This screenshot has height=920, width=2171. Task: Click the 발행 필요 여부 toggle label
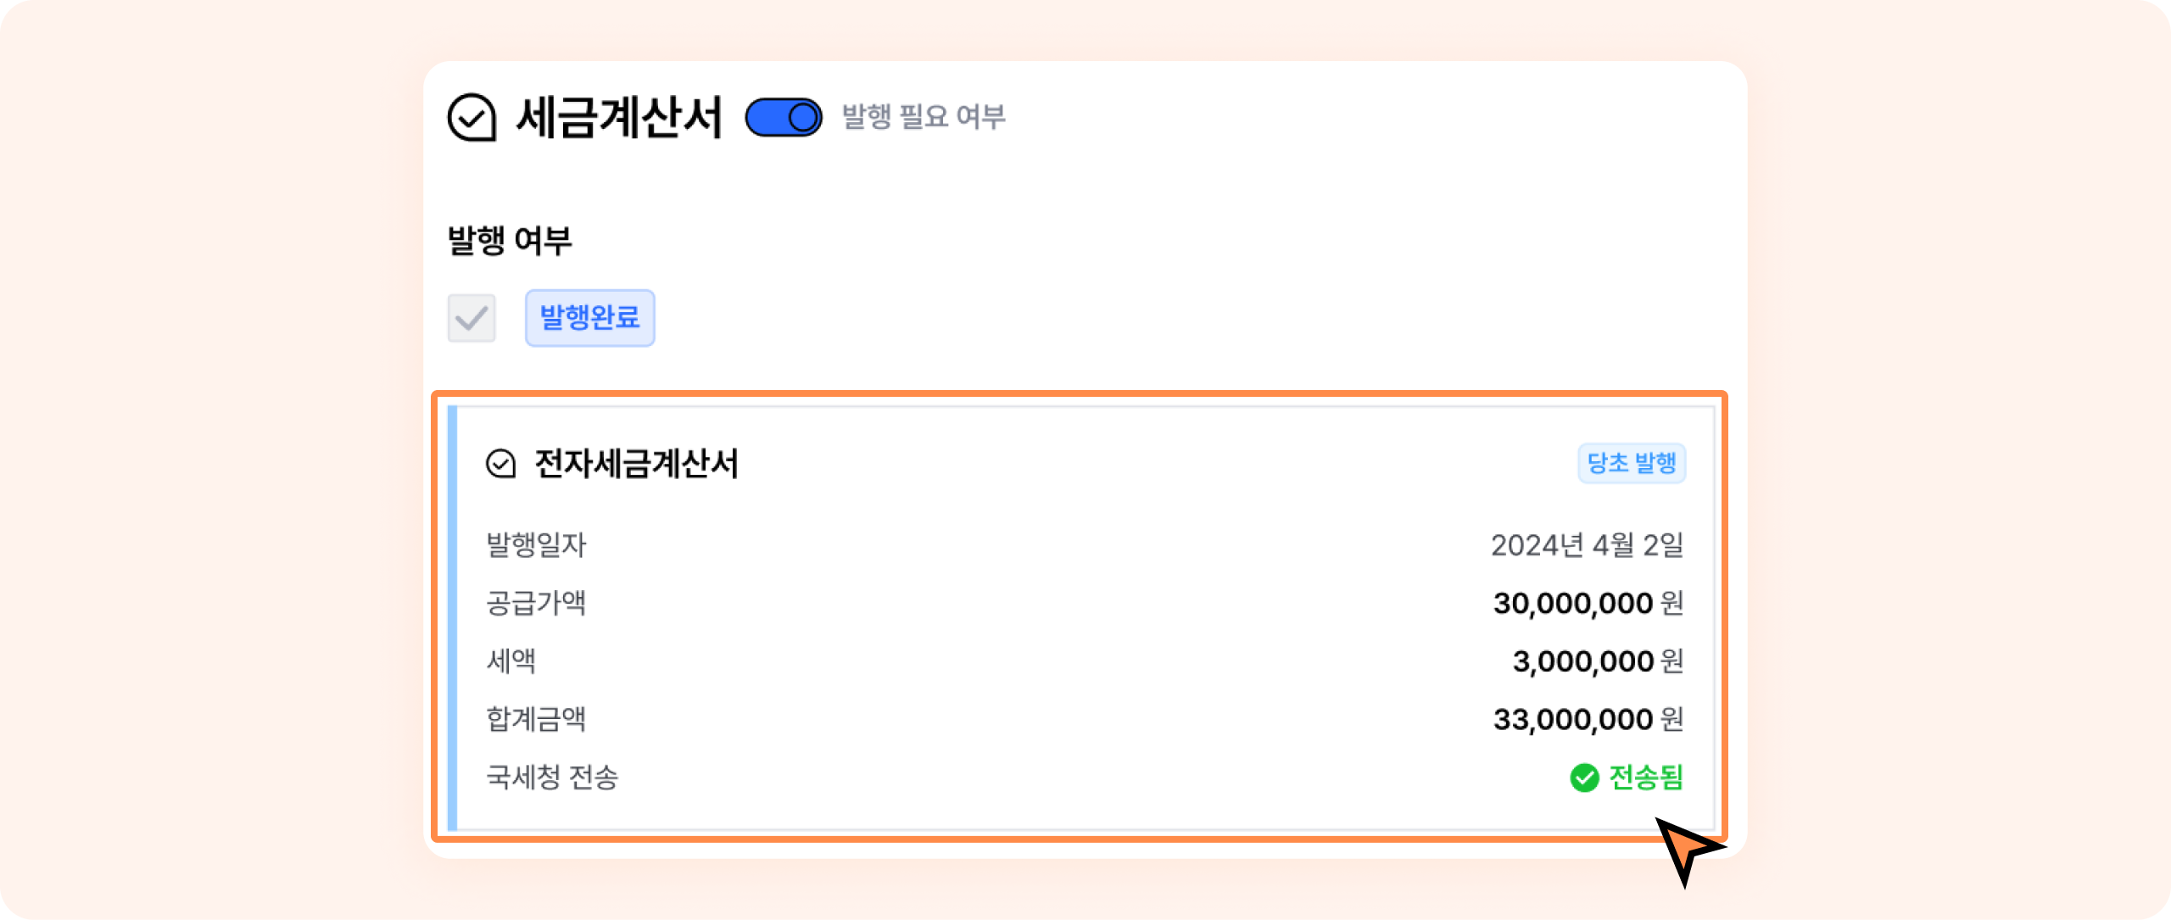point(924,117)
